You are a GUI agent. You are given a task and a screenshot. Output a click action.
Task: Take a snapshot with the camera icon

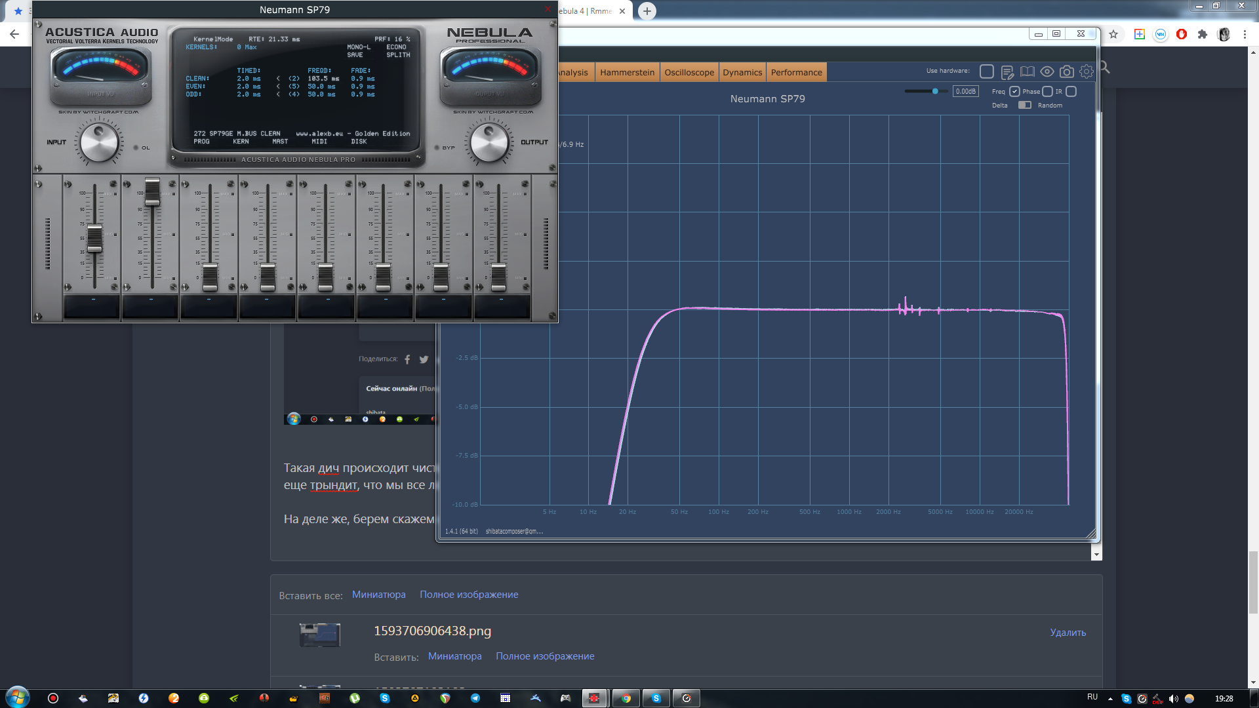(1067, 72)
